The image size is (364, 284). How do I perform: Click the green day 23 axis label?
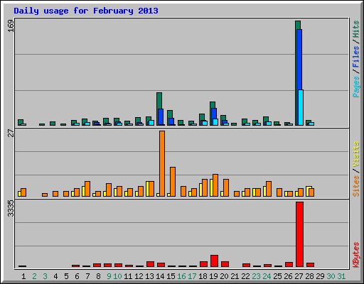(256, 276)
